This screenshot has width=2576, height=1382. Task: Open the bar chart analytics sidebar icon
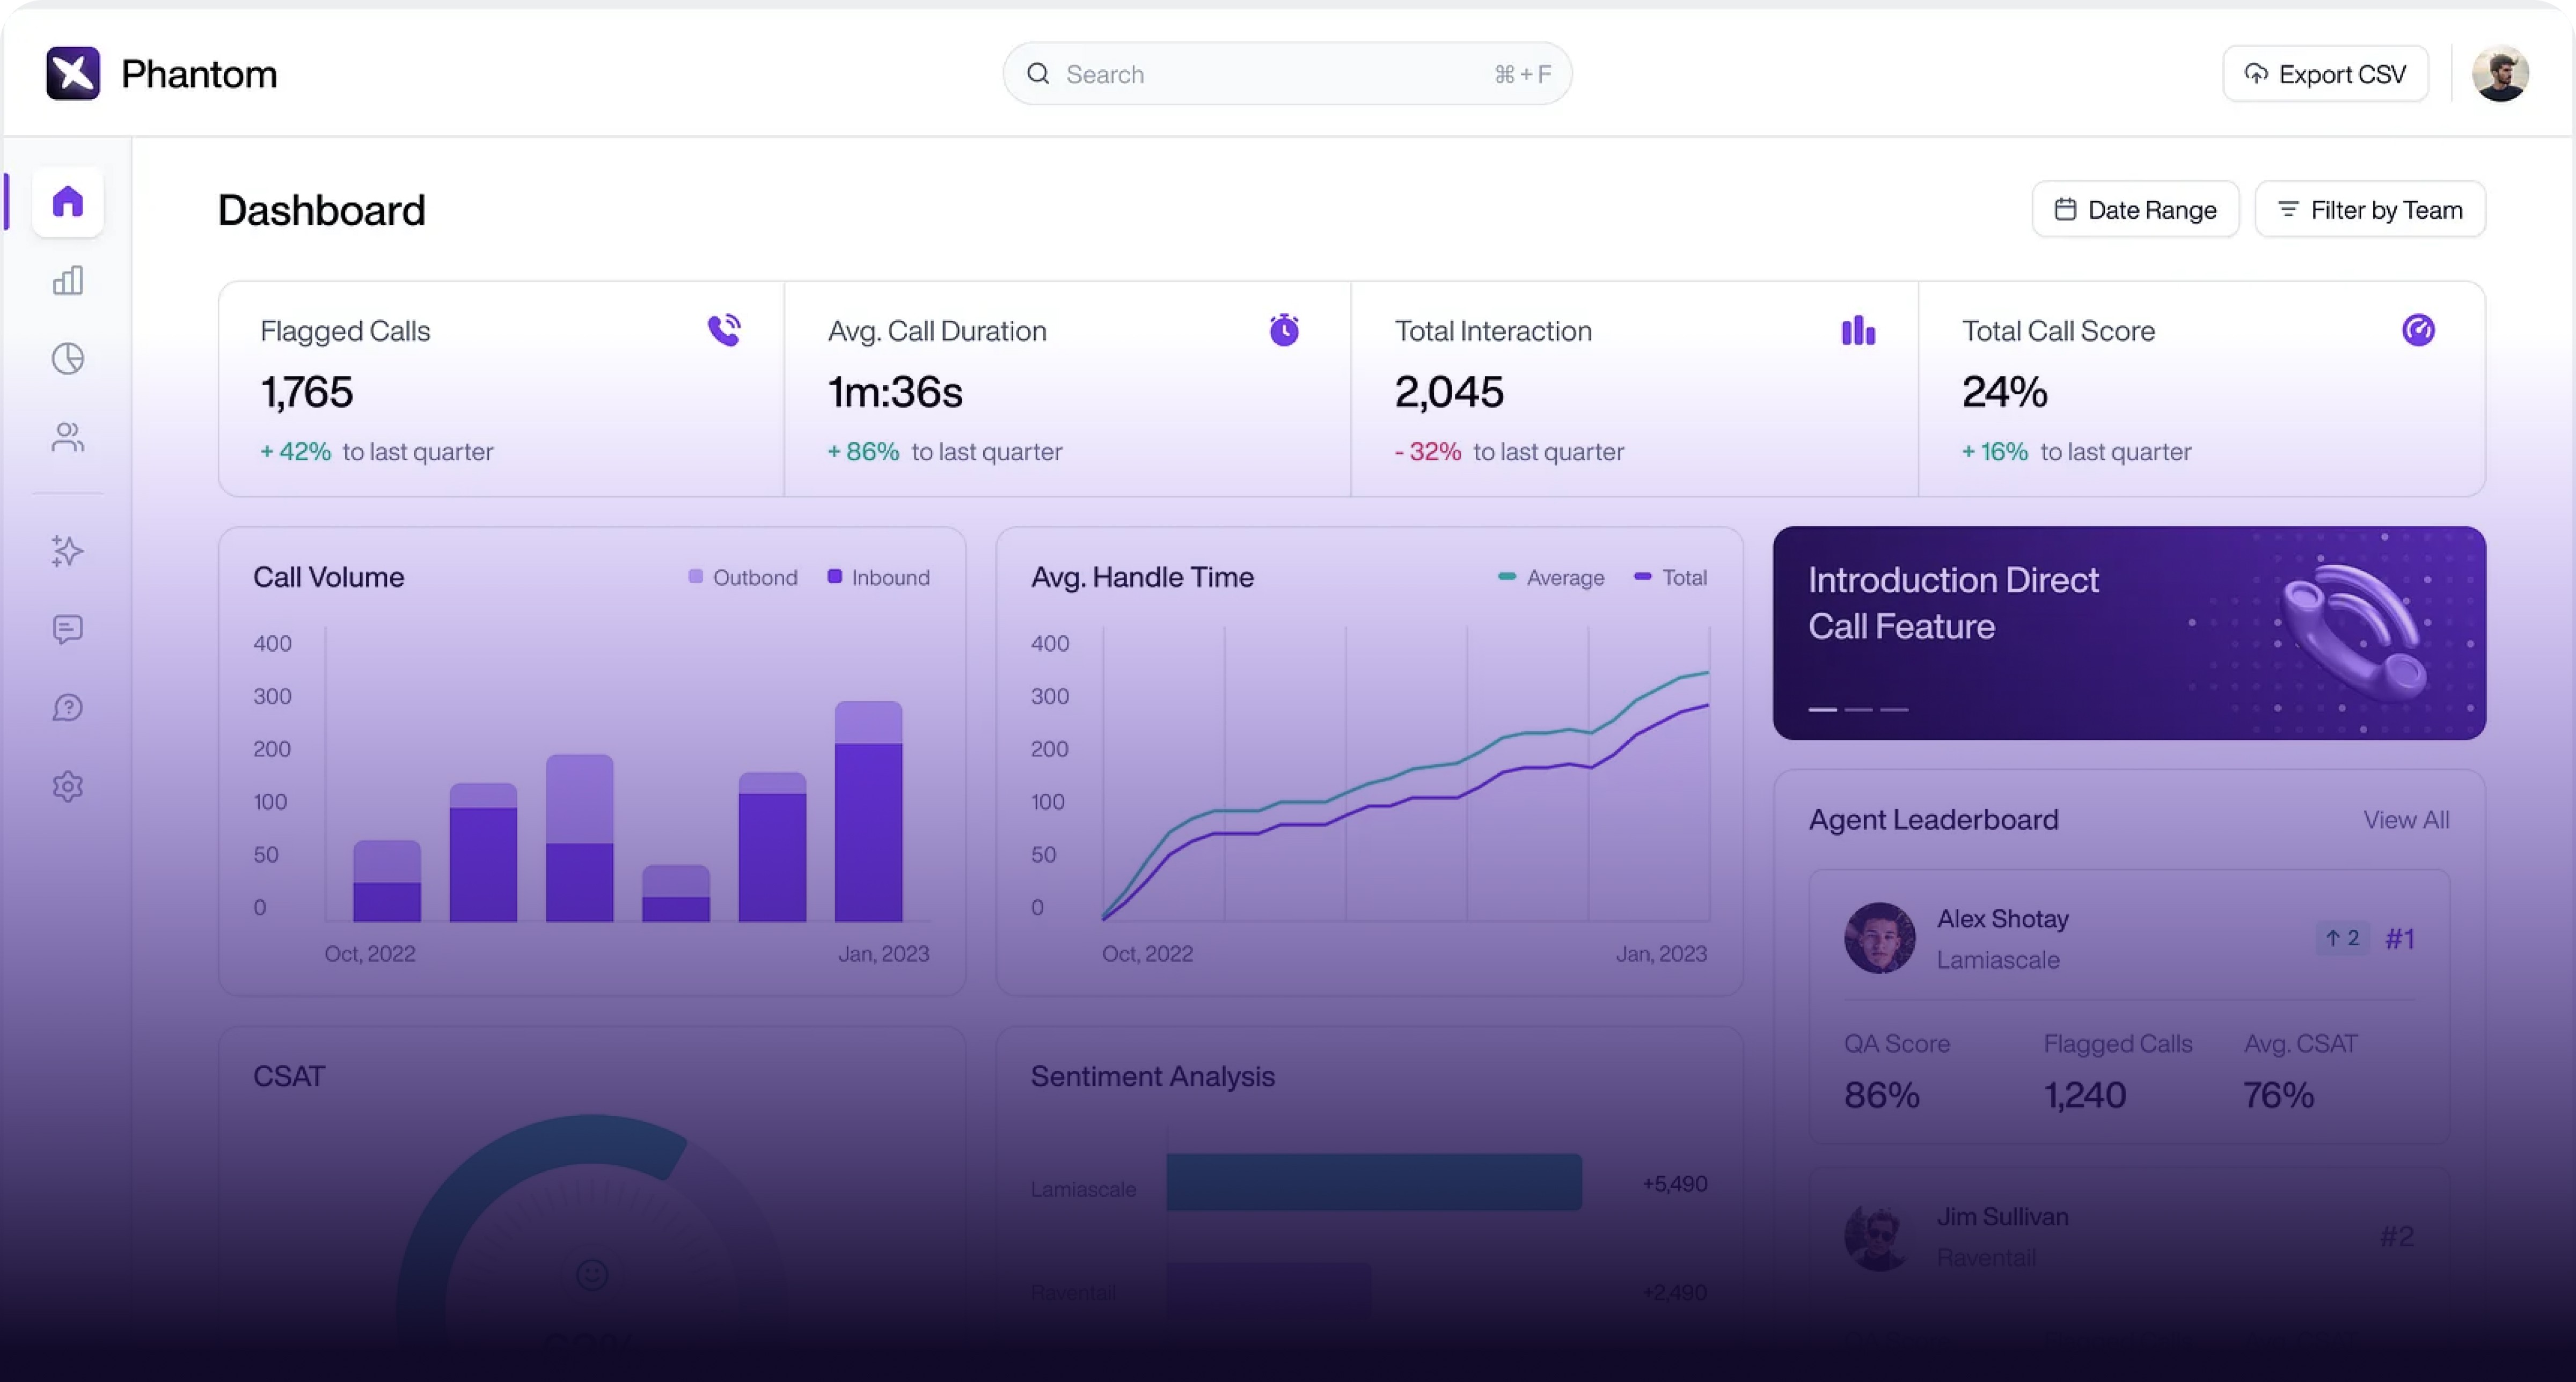click(68, 280)
